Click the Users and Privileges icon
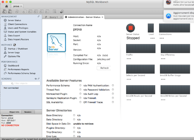Screen dimensions: 194x140 coord(5,28)
